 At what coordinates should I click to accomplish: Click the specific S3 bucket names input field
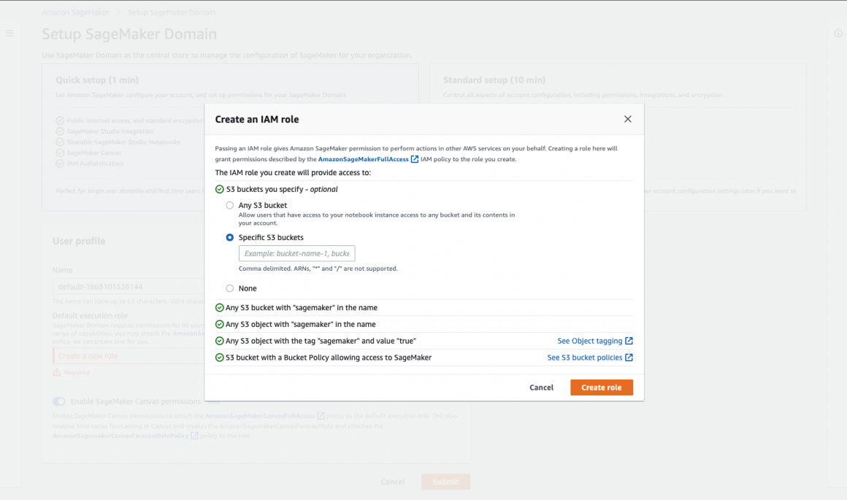click(296, 253)
